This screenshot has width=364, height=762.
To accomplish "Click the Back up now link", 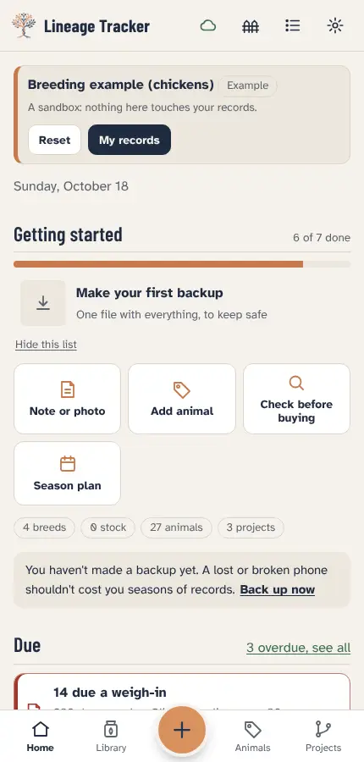I will [x=278, y=590].
